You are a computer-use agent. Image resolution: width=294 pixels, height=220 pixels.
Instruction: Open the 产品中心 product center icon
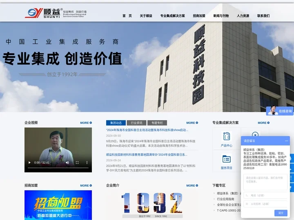227,139
